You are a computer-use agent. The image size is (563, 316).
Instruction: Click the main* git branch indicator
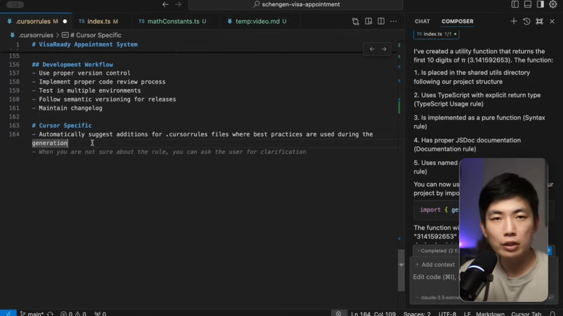click(31, 314)
